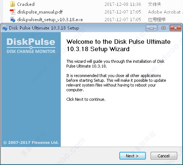Click the Disk Pulse icon in setup title bar
Viewport: 183px width, 165px height.
[x=5, y=28]
